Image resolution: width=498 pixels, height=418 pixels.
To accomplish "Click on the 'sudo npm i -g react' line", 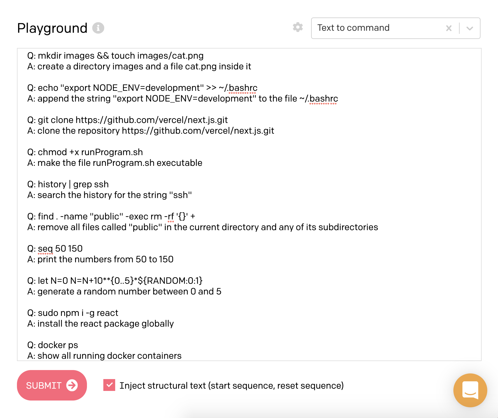I will pos(78,313).
